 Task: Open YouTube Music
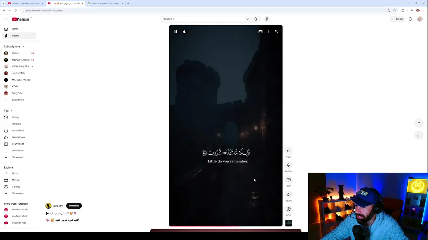point(18,216)
